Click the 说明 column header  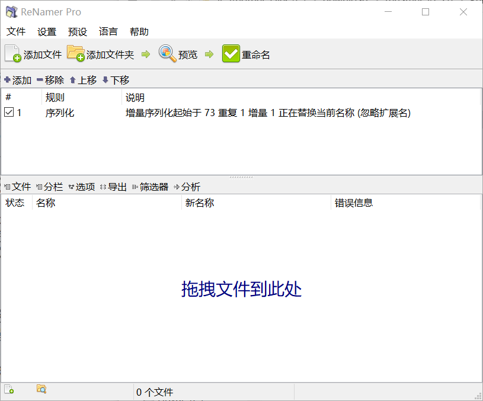(x=300, y=97)
